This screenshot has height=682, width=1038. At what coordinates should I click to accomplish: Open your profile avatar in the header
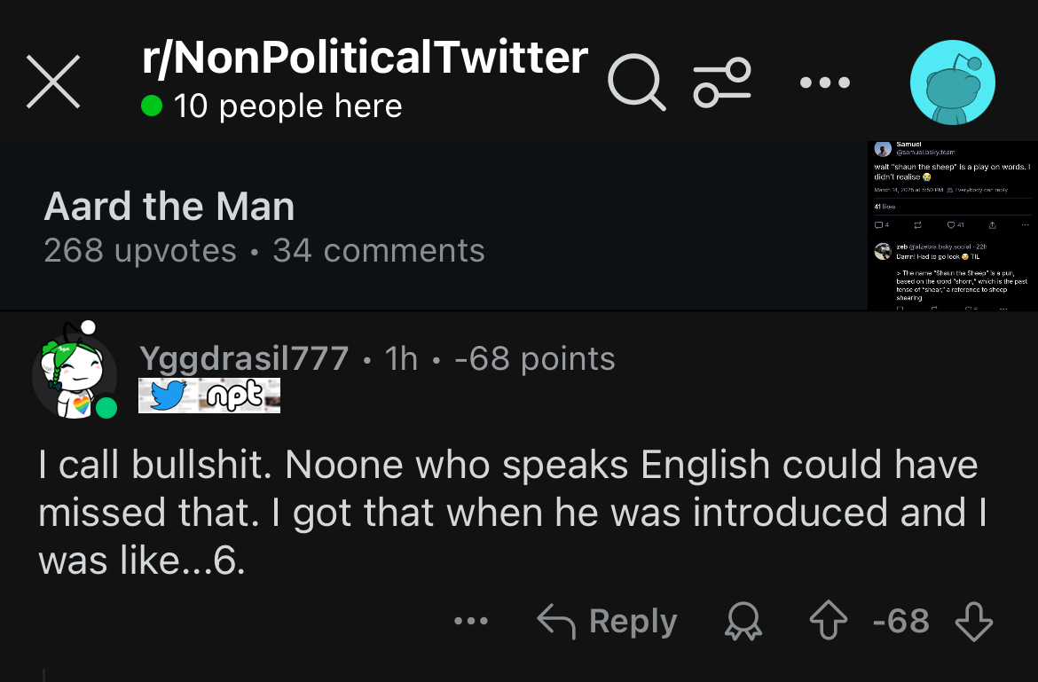tap(952, 82)
